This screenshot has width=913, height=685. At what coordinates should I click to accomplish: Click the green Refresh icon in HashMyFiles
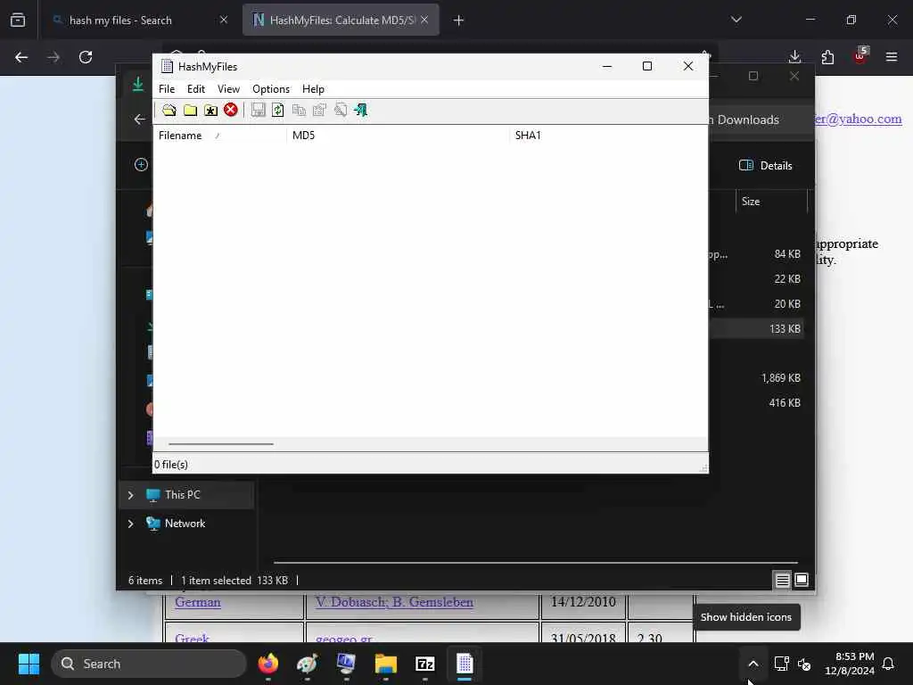pyautogui.click(x=278, y=110)
